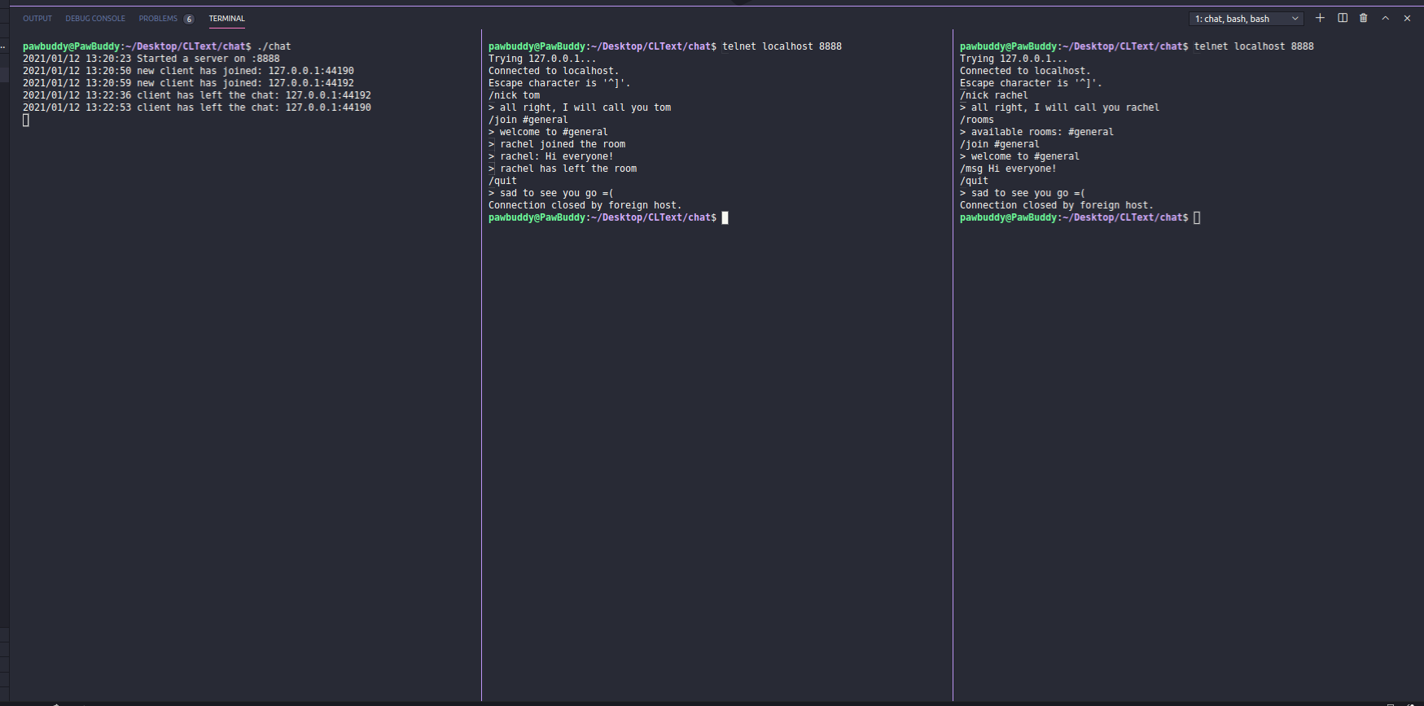Click 'client has left the chat: 127.0.0.1:44190' line
Image resolution: width=1424 pixels, height=706 pixels.
coord(197,107)
